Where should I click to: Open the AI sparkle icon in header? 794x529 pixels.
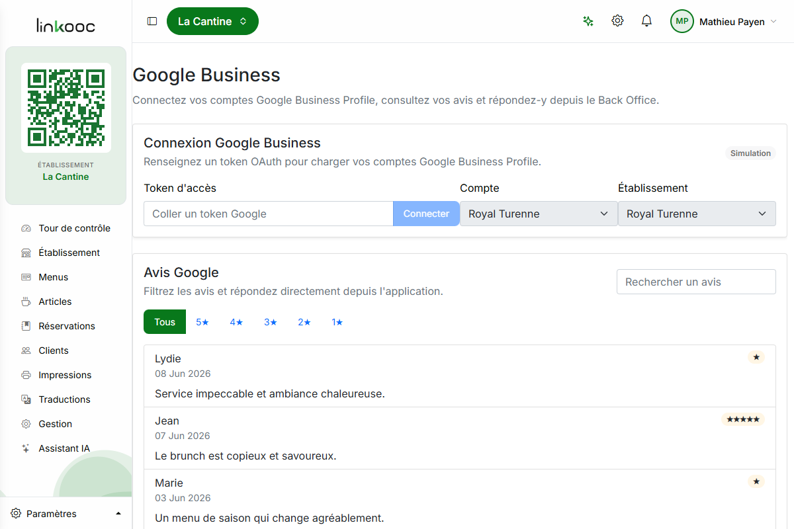[x=588, y=21]
